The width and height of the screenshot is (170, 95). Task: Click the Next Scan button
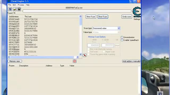103,17
